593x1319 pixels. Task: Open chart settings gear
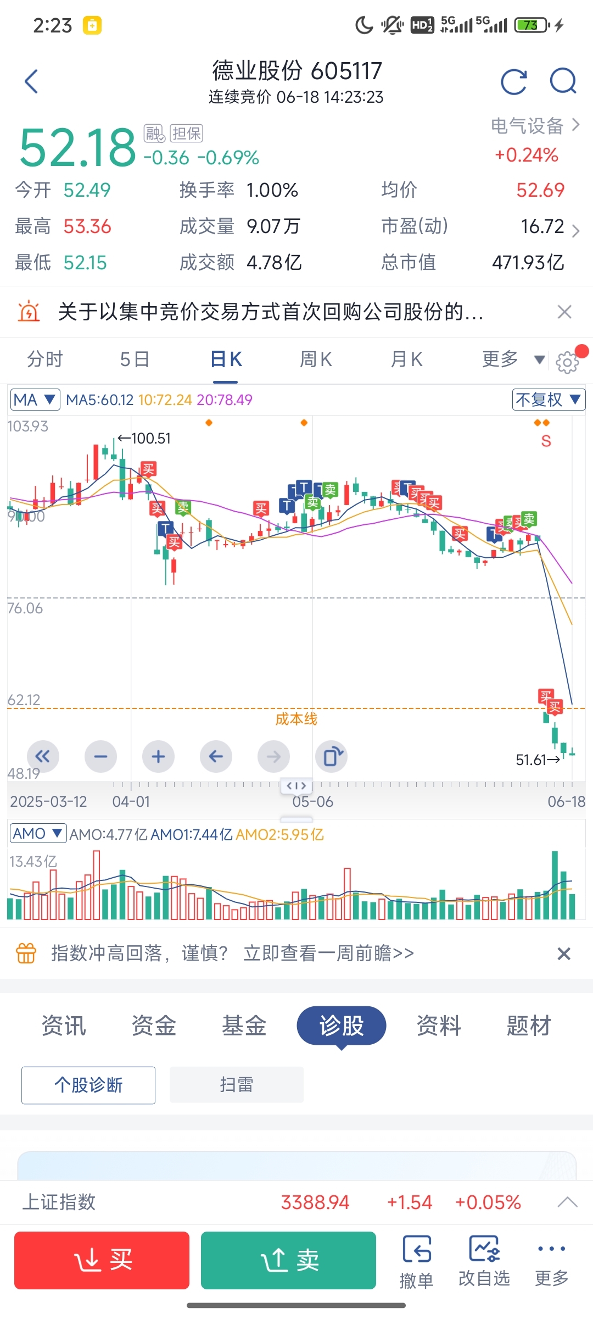[568, 362]
